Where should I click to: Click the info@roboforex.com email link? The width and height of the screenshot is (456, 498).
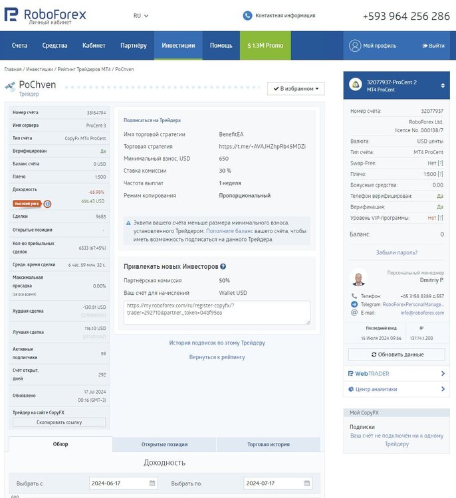click(422, 313)
